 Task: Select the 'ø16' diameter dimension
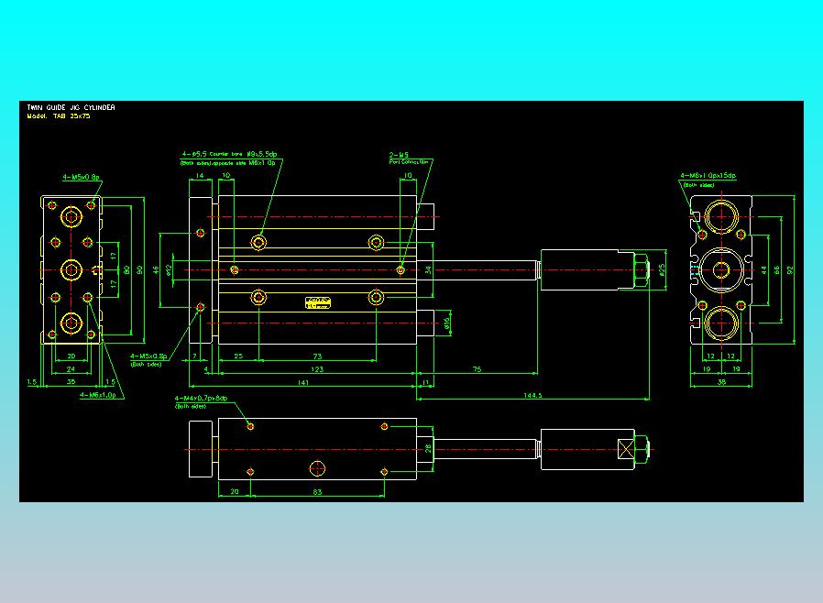coord(446,323)
